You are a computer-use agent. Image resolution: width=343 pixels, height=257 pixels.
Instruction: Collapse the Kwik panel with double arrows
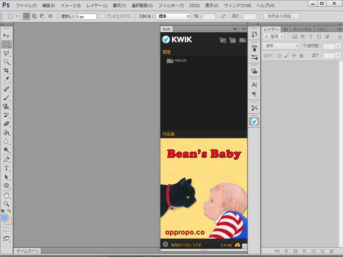point(235,29)
